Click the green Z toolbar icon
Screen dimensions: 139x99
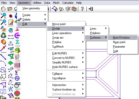(17, 42)
